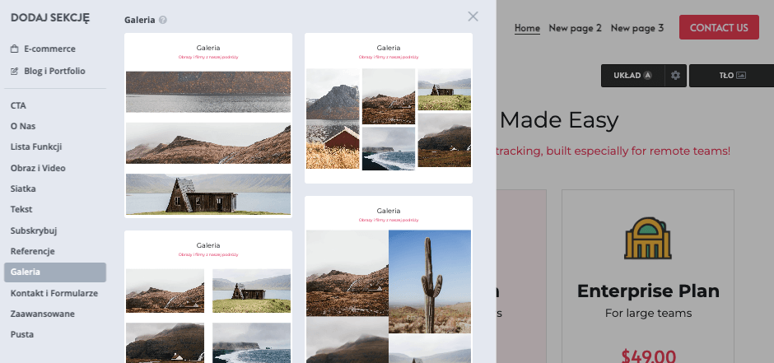
Task: Click the Enterprise Plan building icon
Action: (647, 240)
